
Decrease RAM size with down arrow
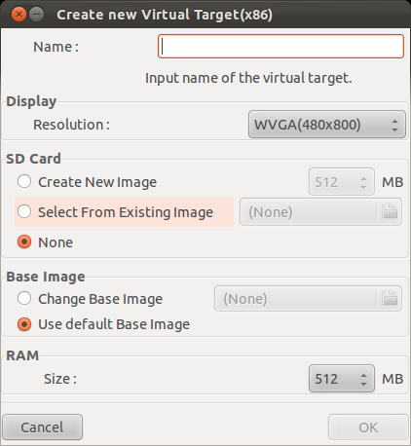(363, 384)
